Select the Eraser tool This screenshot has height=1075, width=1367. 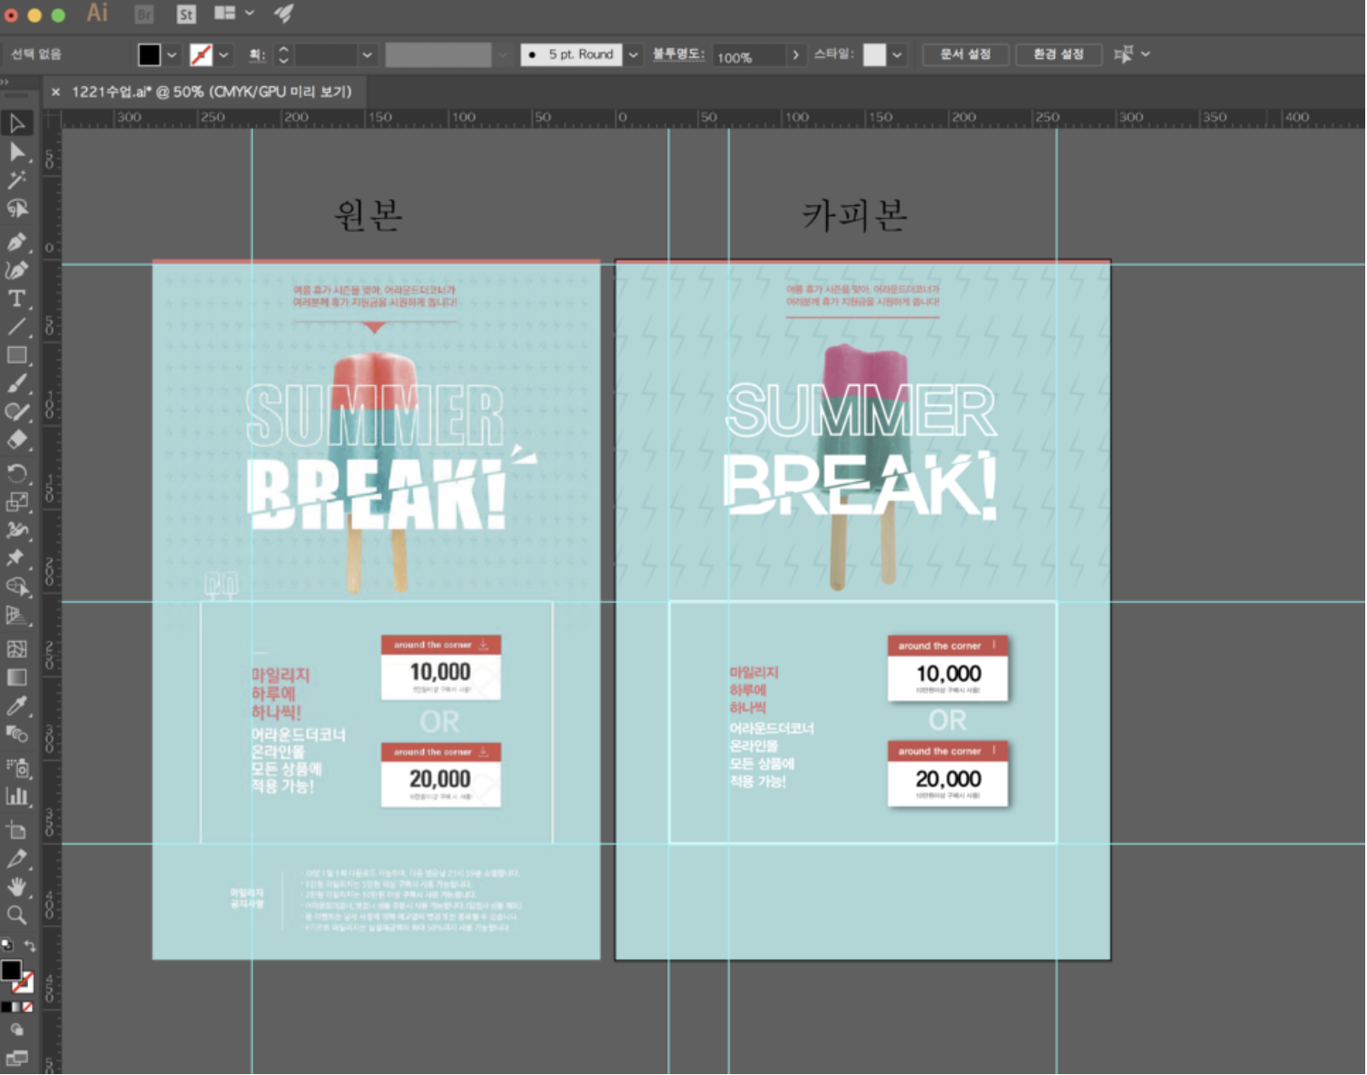(16, 440)
